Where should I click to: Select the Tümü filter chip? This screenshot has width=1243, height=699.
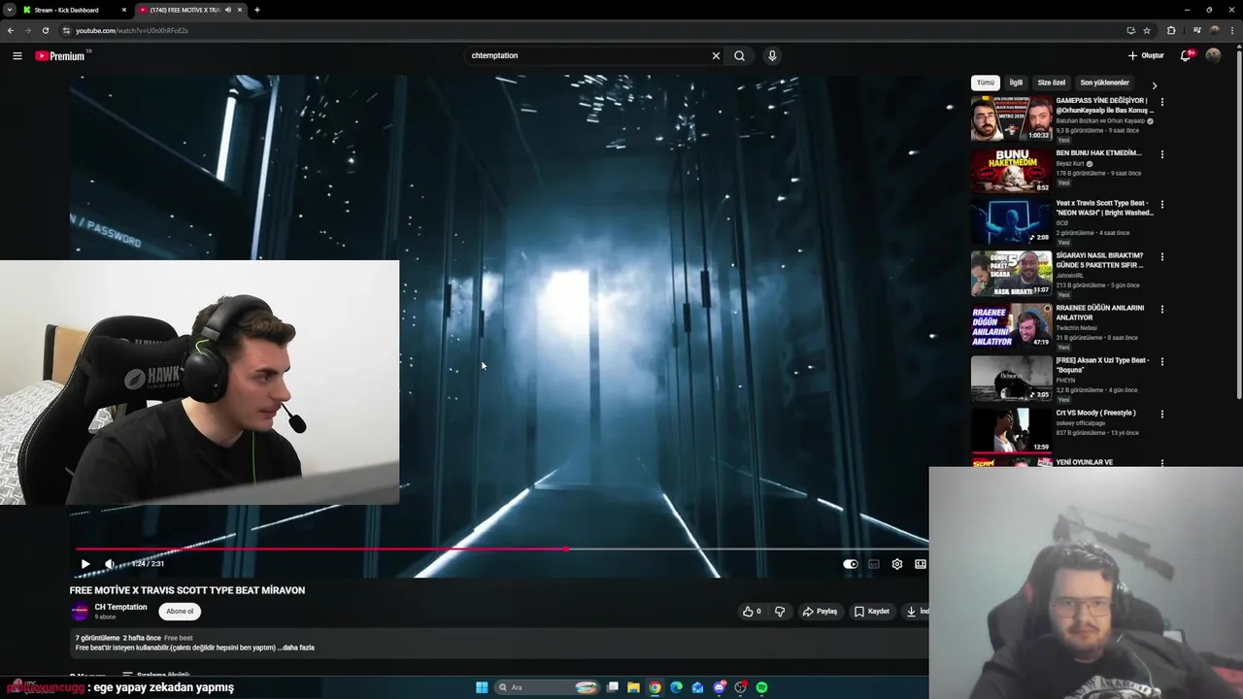pyautogui.click(x=986, y=83)
